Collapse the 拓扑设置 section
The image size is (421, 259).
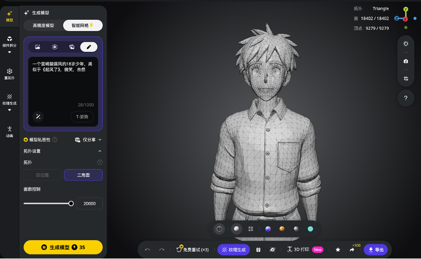click(100, 151)
